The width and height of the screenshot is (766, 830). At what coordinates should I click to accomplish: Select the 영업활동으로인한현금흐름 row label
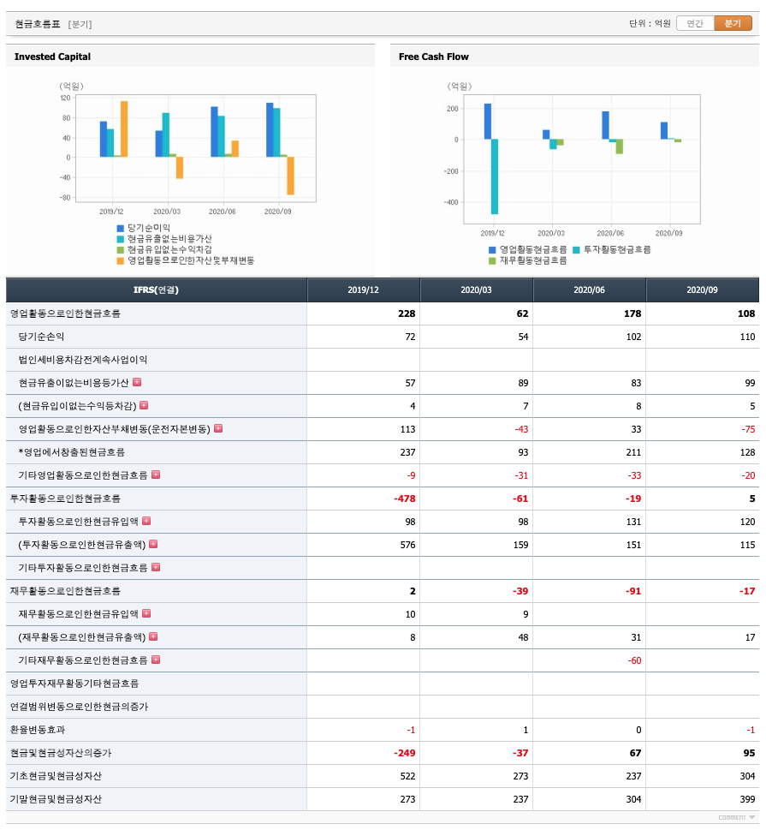(65, 313)
